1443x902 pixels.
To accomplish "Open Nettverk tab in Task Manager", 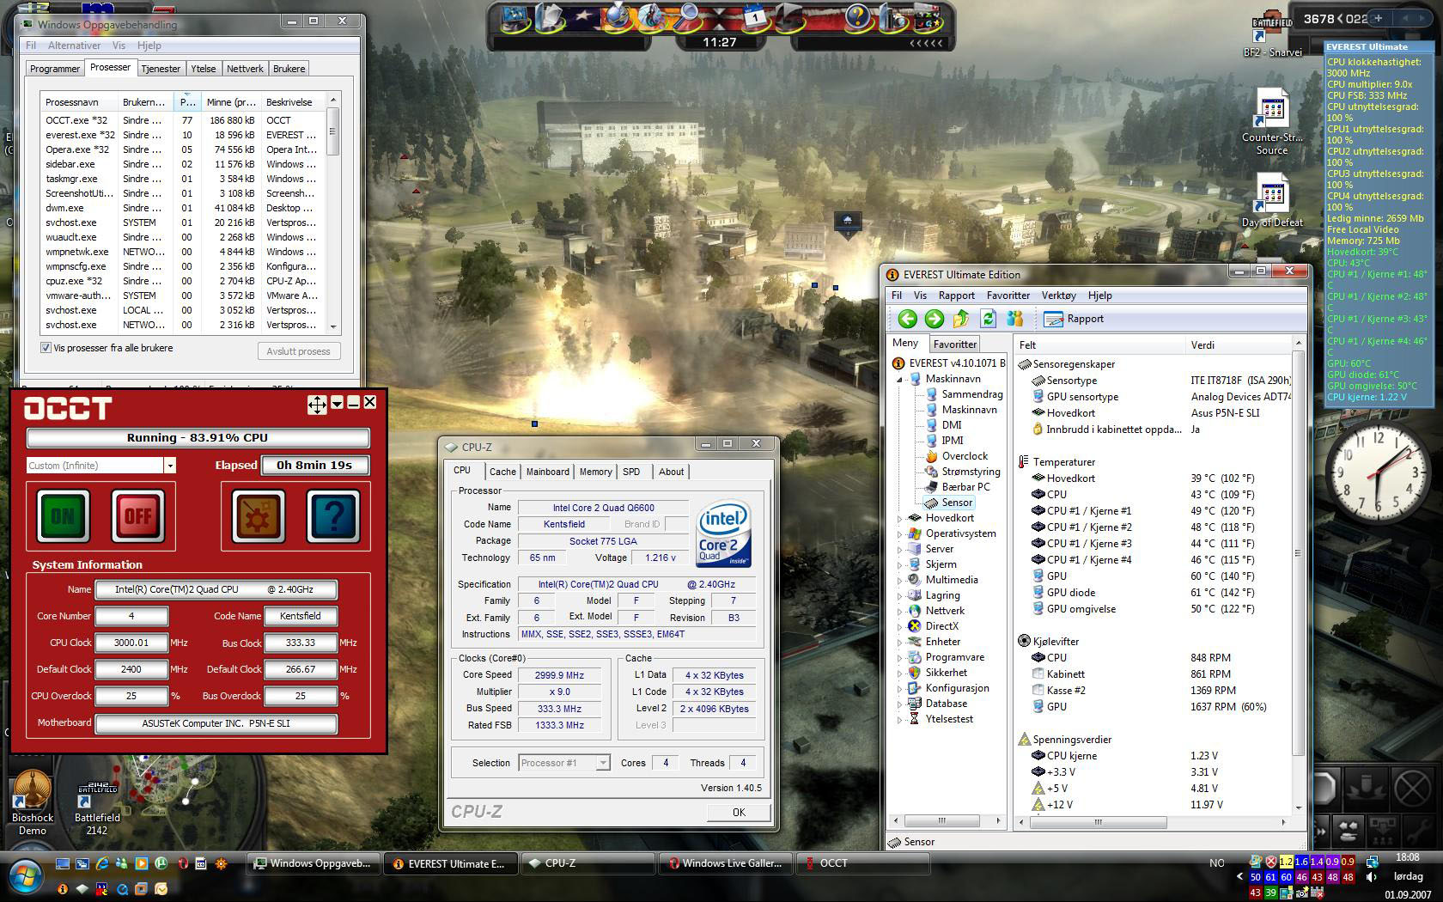I will point(245,69).
